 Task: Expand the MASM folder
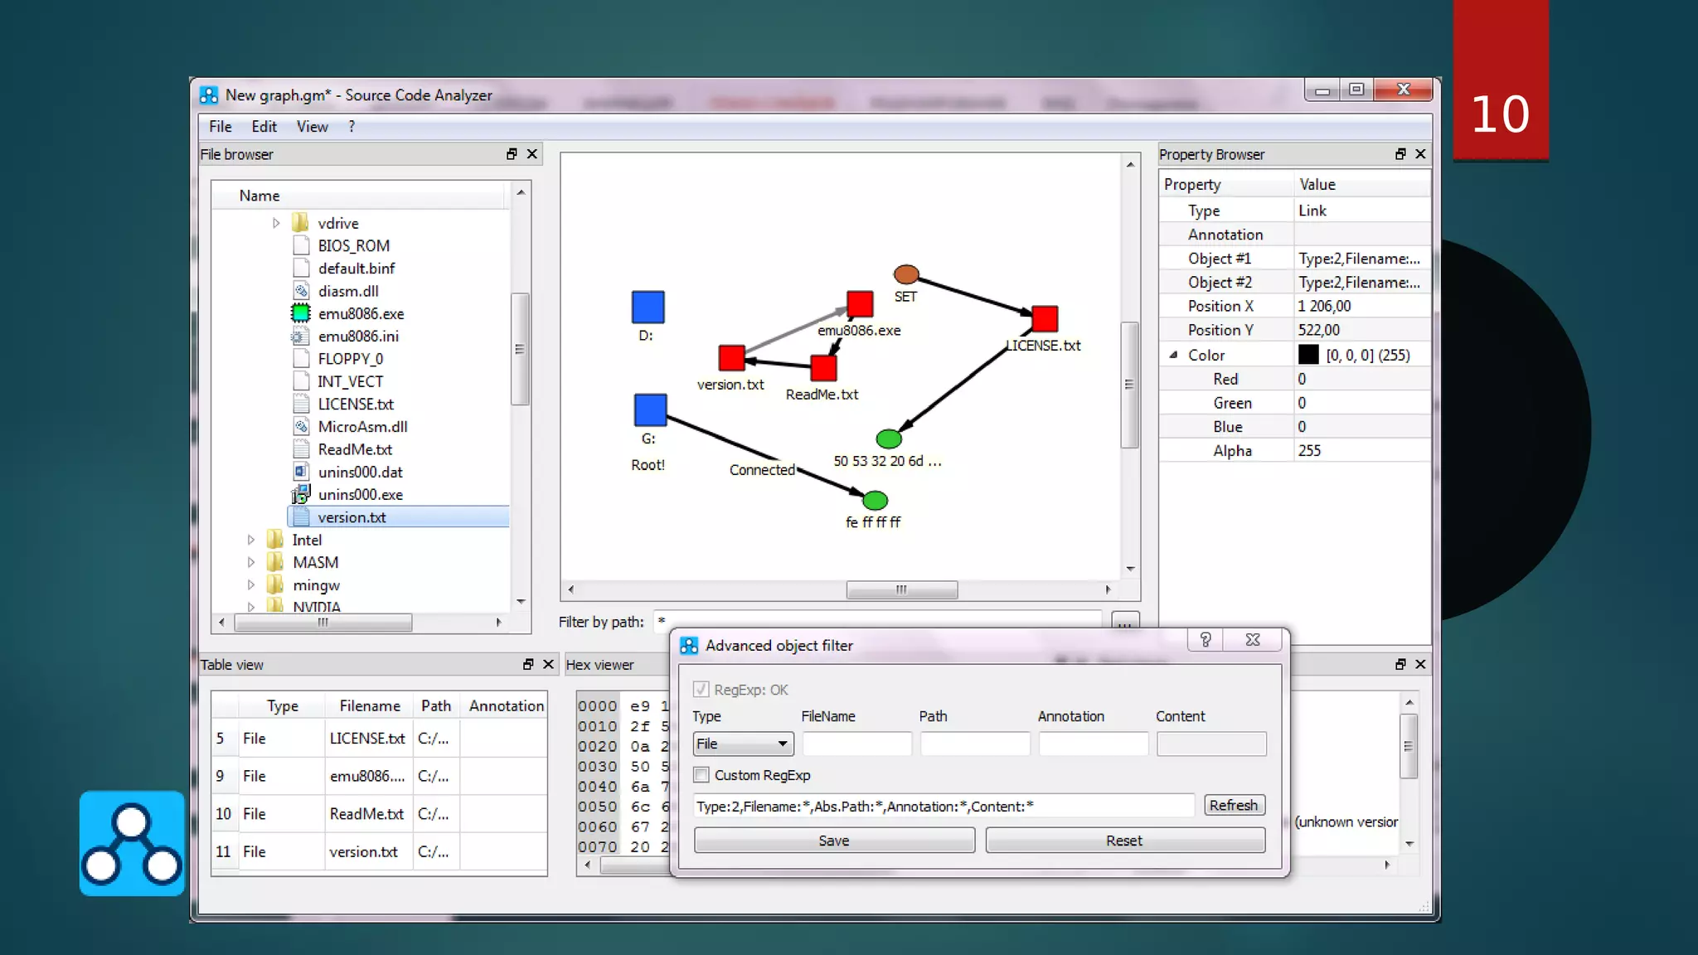(x=250, y=562)
